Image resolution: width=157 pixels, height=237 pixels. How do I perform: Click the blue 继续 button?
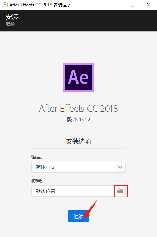[78, 216]
